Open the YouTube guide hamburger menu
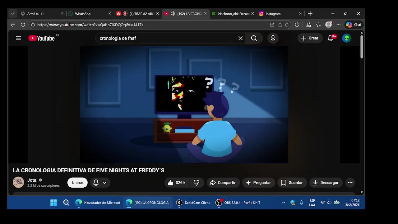The image size is (398, 224). tap(18, 38)
